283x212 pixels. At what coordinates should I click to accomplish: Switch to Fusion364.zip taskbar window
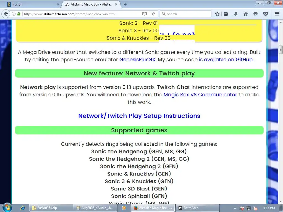51,208
